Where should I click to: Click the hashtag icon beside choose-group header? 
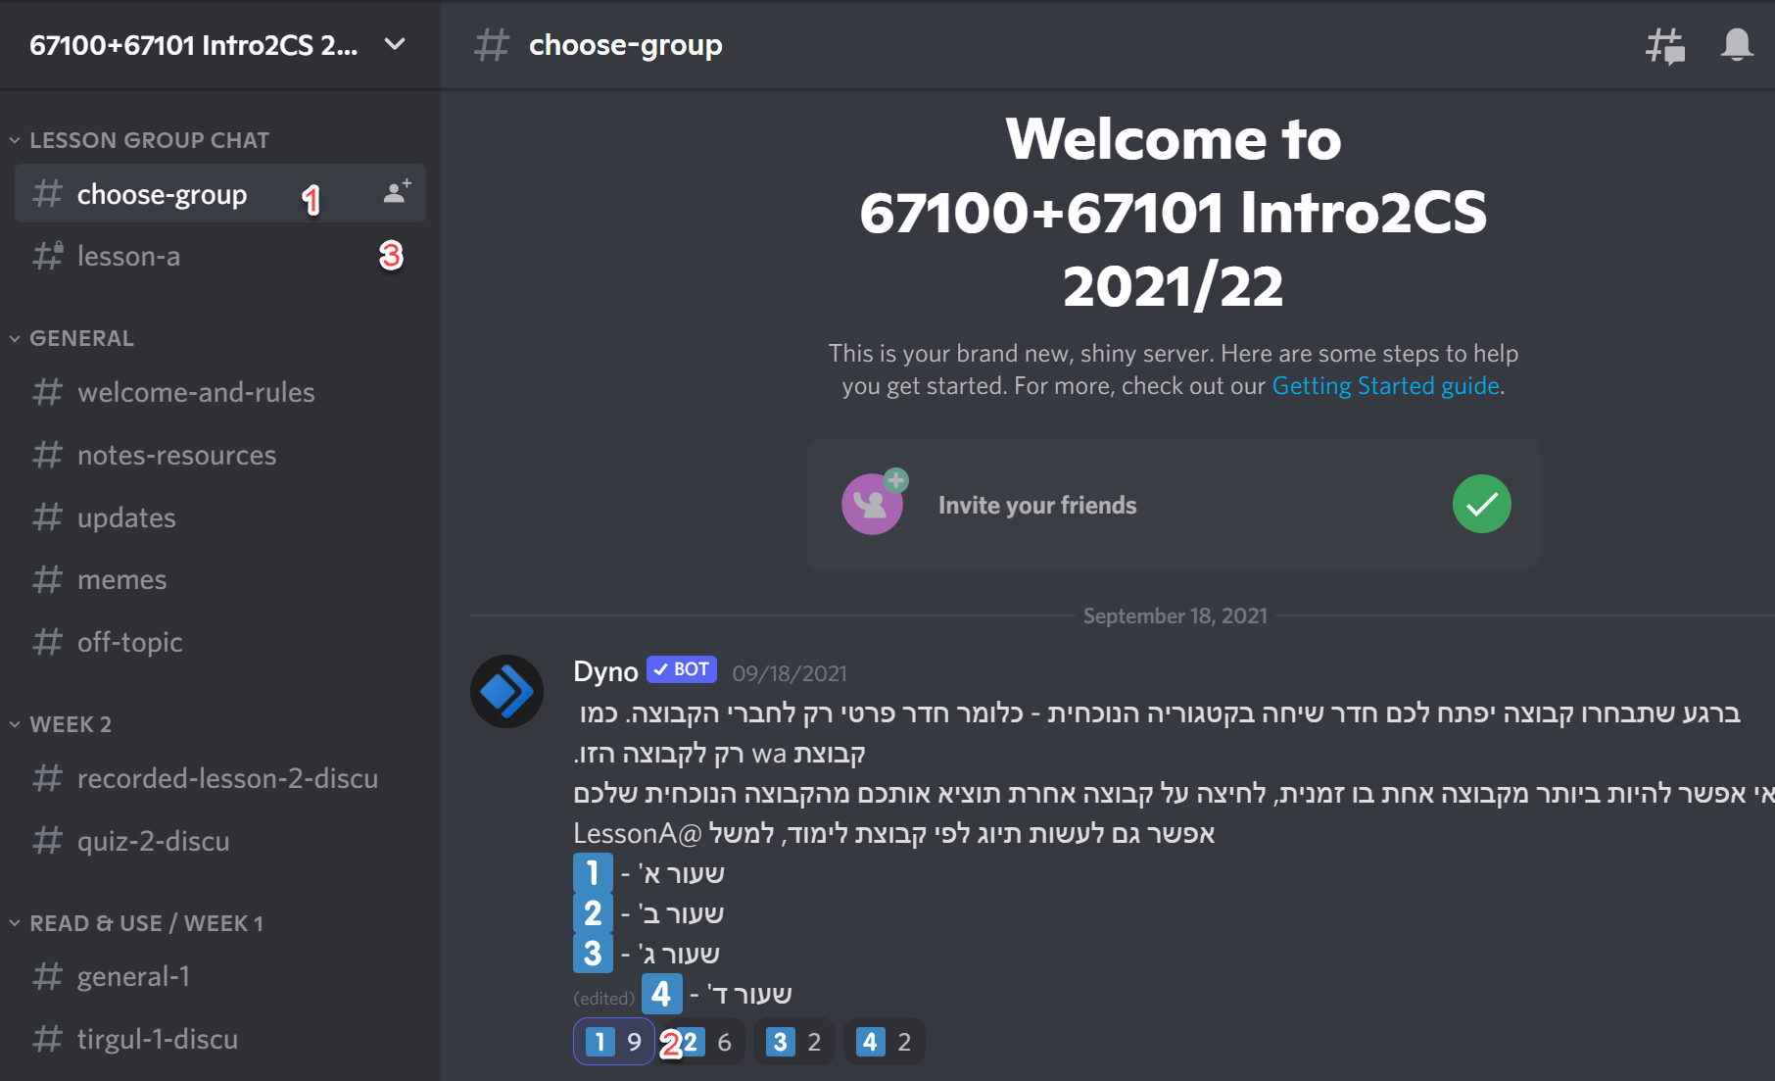[492, 44]
